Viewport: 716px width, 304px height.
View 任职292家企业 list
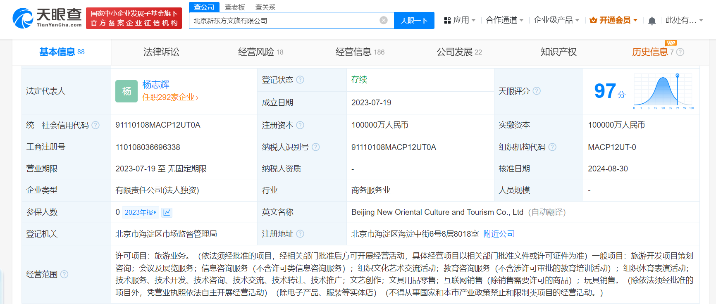170,97
